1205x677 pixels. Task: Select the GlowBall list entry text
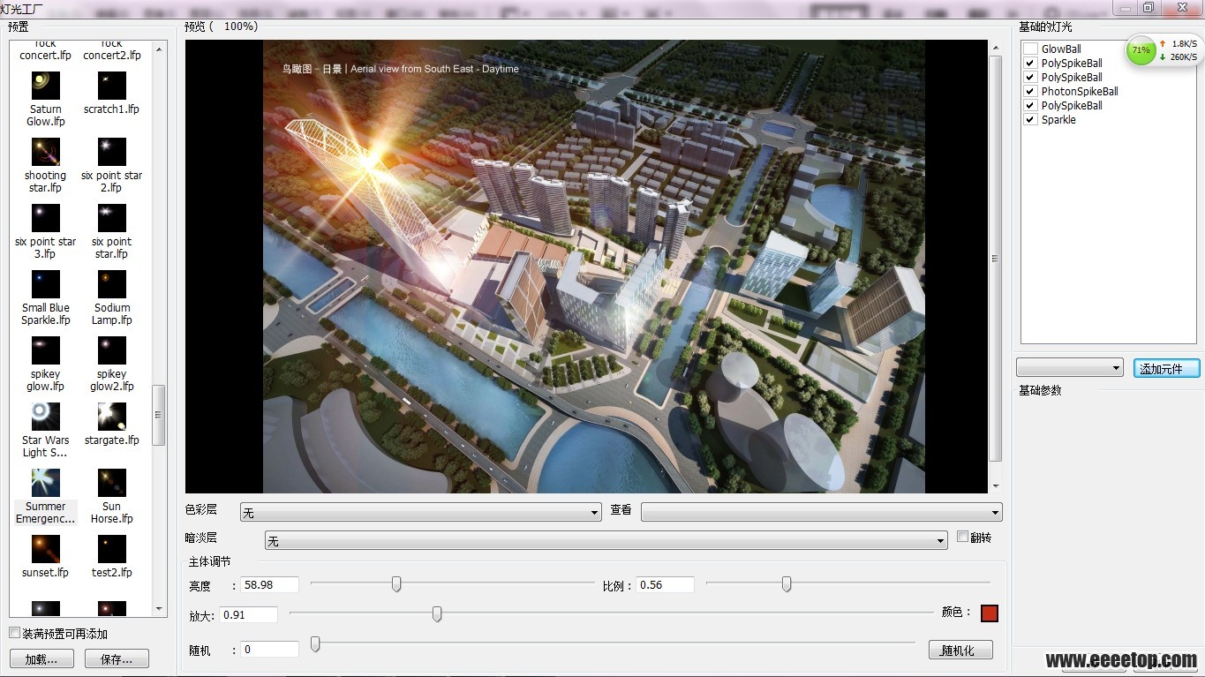point(1061,49)
